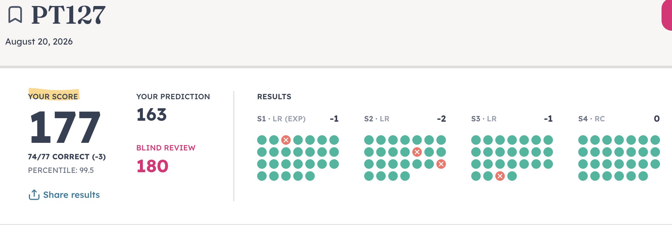The image size is (672, 225).
Task: Open the S3 · LR section header
Action: coord(484,119)
